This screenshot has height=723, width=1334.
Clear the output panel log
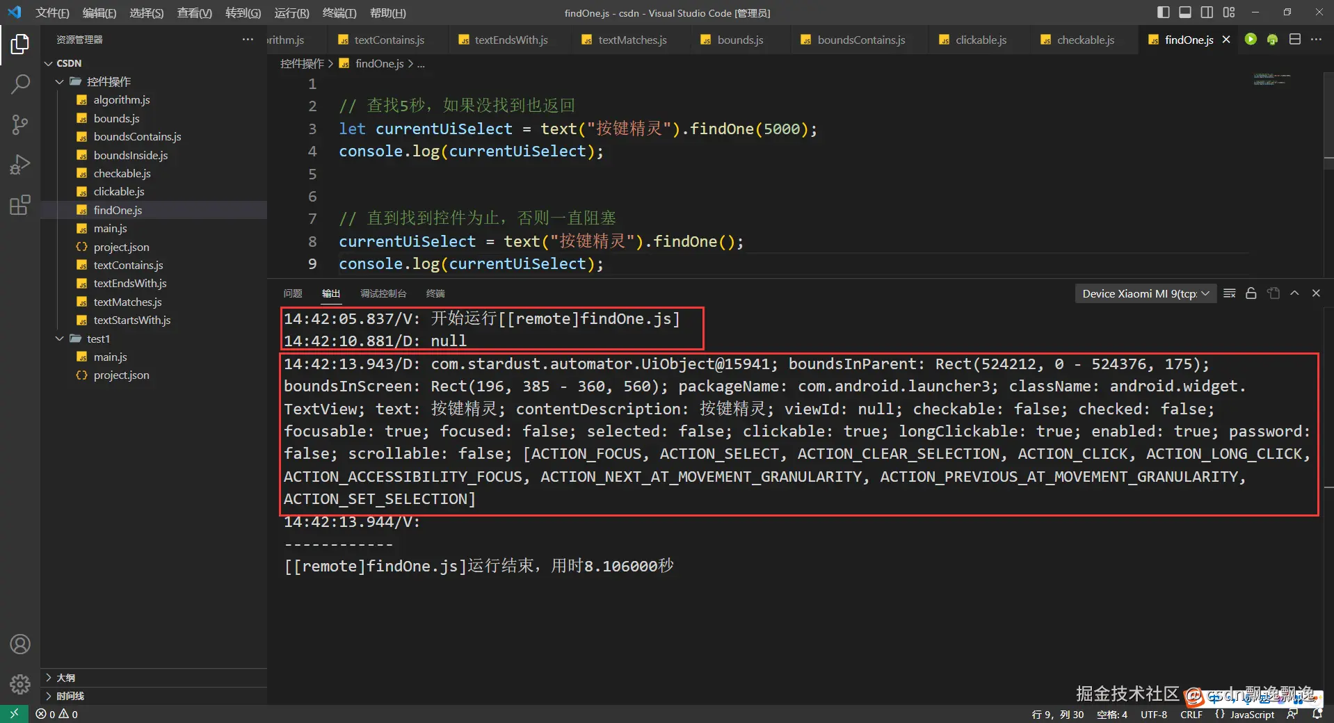click(1229, 293)
